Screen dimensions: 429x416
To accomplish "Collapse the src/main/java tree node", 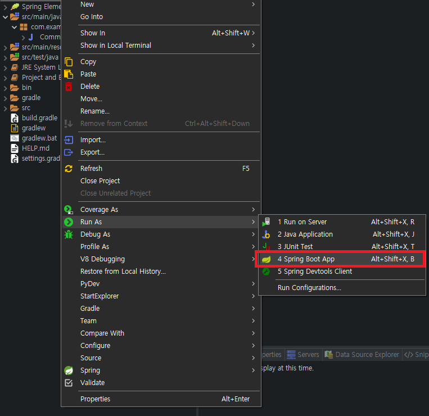I will click(5, 17).
